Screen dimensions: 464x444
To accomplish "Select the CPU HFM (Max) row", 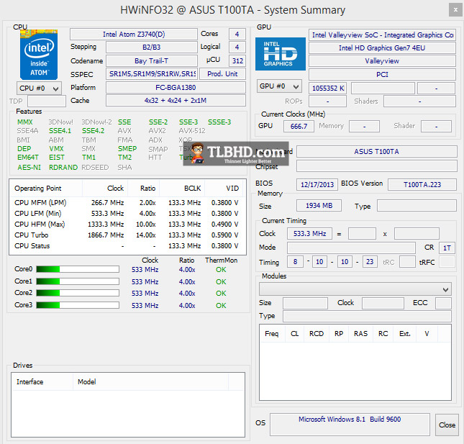I will click(x=127, y=225).
